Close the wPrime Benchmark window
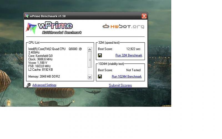This screenshot has width=222, height=139. coord(144,16)
